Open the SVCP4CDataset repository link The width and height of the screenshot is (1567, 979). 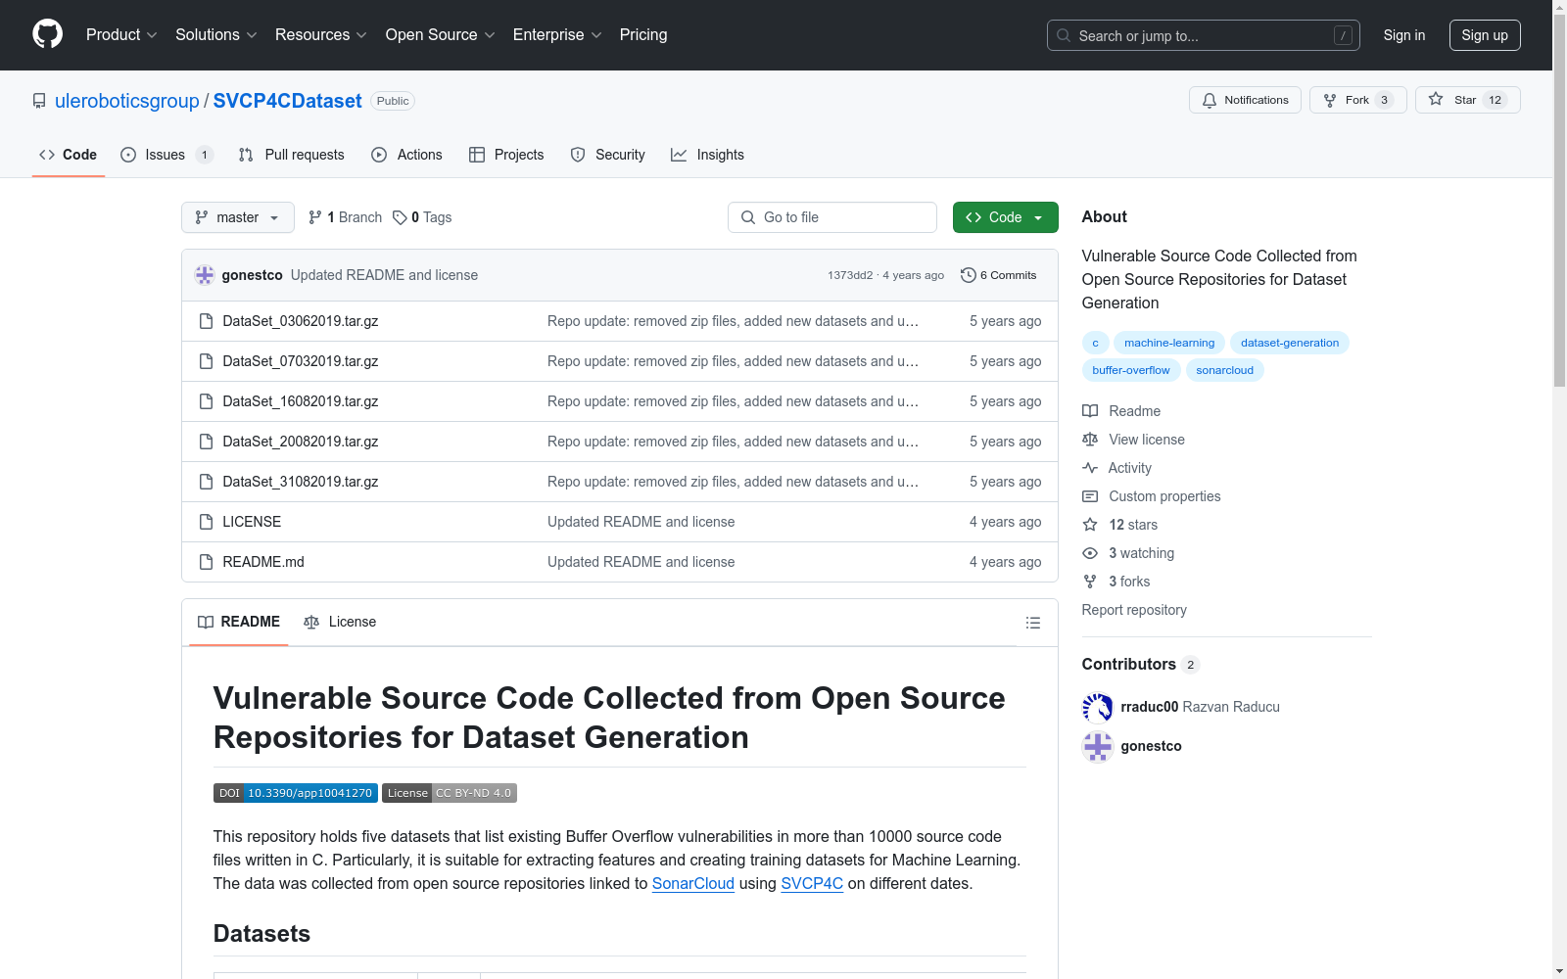(288, 101)
